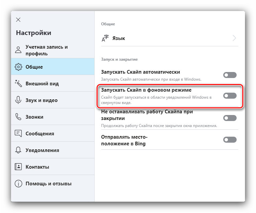Click description Продолжать работу Скайпа после закрытия окна
Screen dimensions: 256x213
coord(159,126)
